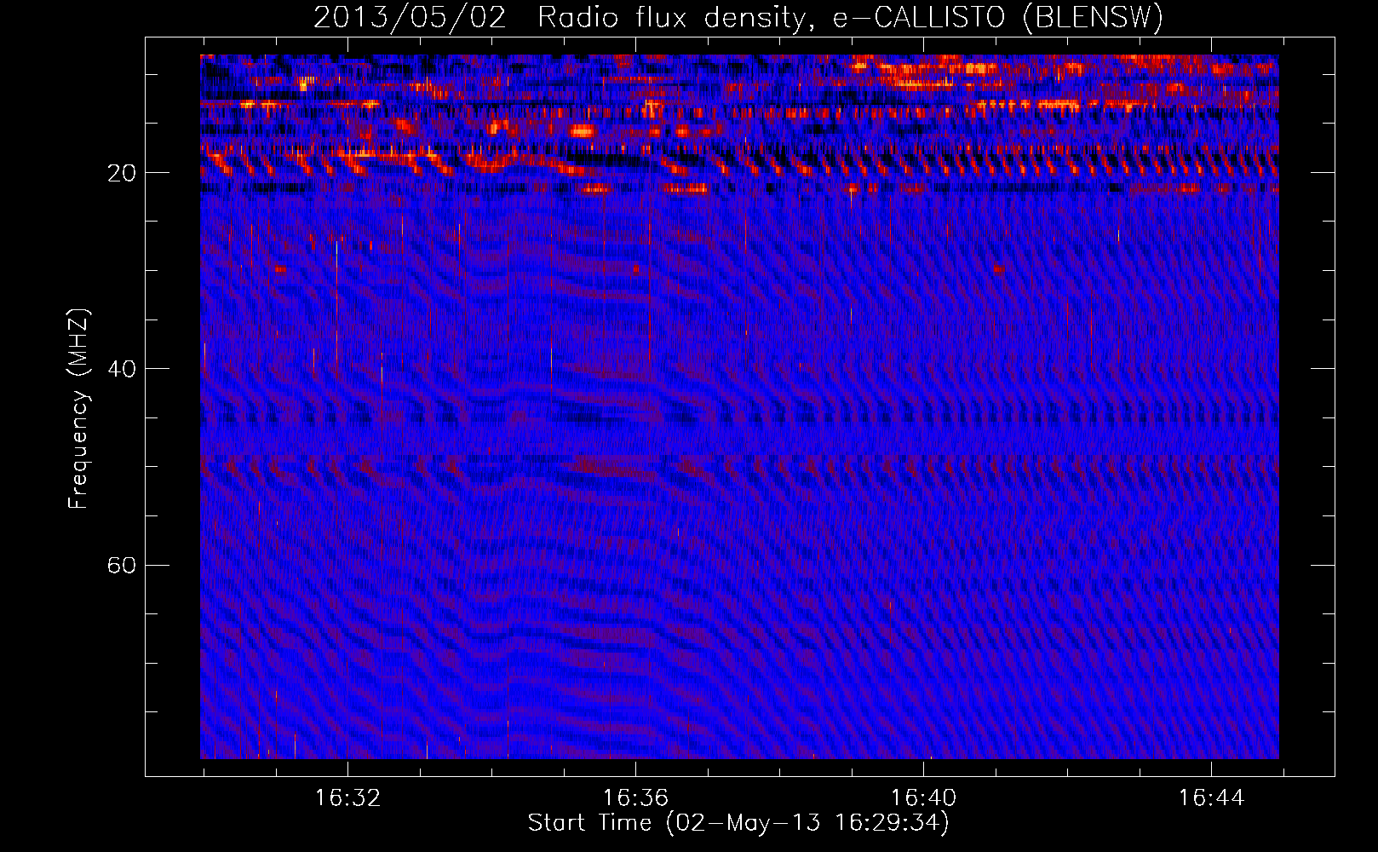Viewport: 1378px width, 852px height.
Task: Click the '16:32' time tick label
Action: [347, 798]
